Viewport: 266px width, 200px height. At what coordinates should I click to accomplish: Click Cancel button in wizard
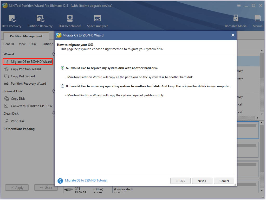point(224,181)
